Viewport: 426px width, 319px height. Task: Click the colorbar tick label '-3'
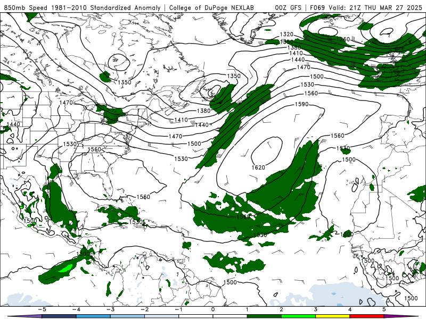click(x=110, y=309)
